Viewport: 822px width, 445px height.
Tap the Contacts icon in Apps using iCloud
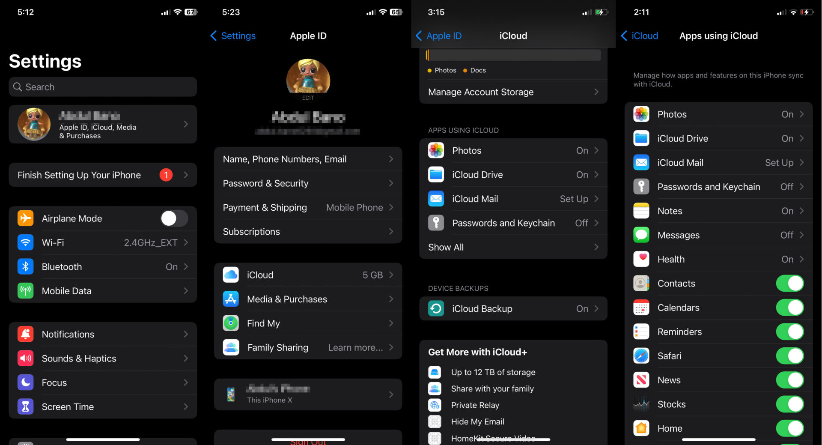point(641,283)
